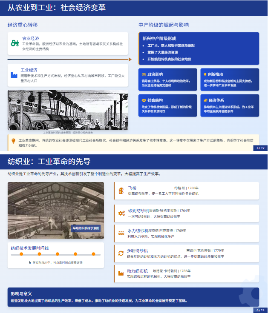This screenshot has width=268, height=313.
Task: Click the 珍妮纺纱机 invention title
Action: tap(138, 211)
